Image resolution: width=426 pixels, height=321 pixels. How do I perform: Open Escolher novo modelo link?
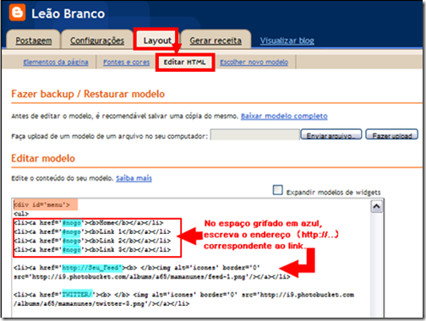point(254,62)
